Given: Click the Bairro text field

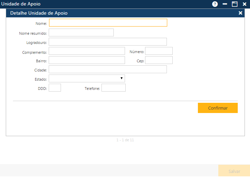Looking at the screenshot, I should click(x=87, y=60).
